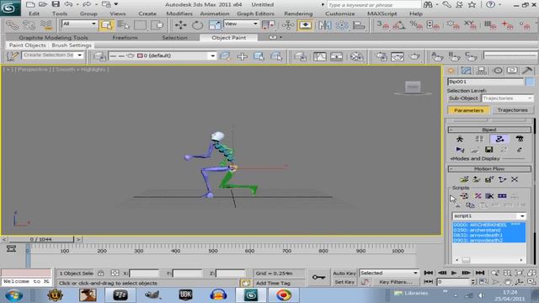The image size is (539, 303).
Task: Open the Graph Editors menu
Action: click(255, 13)
